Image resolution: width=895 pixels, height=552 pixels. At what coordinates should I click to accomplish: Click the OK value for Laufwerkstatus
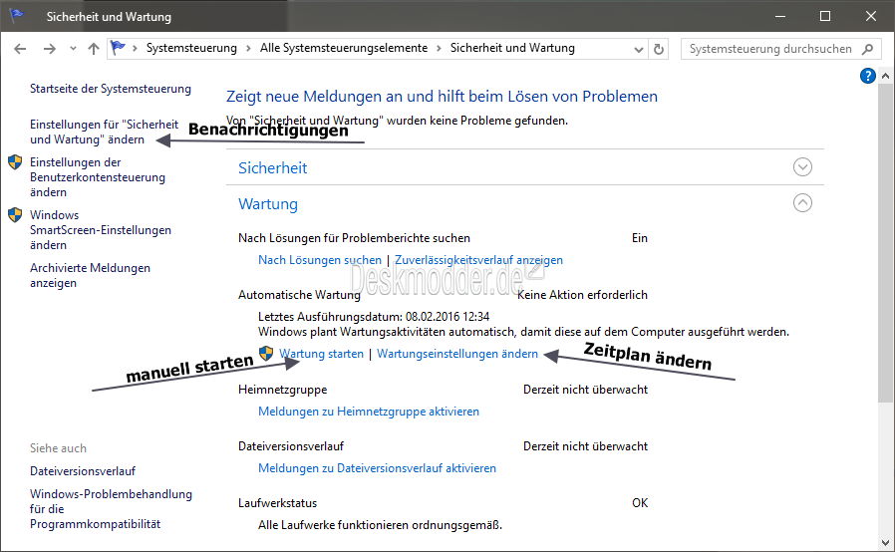pos(639,503)
